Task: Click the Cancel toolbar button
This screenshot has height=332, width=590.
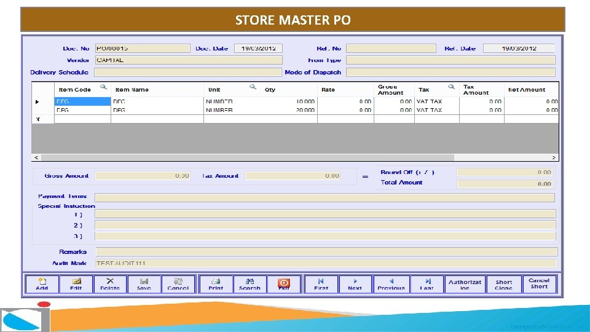Action: pyautogui.click(x=178, y=284)
